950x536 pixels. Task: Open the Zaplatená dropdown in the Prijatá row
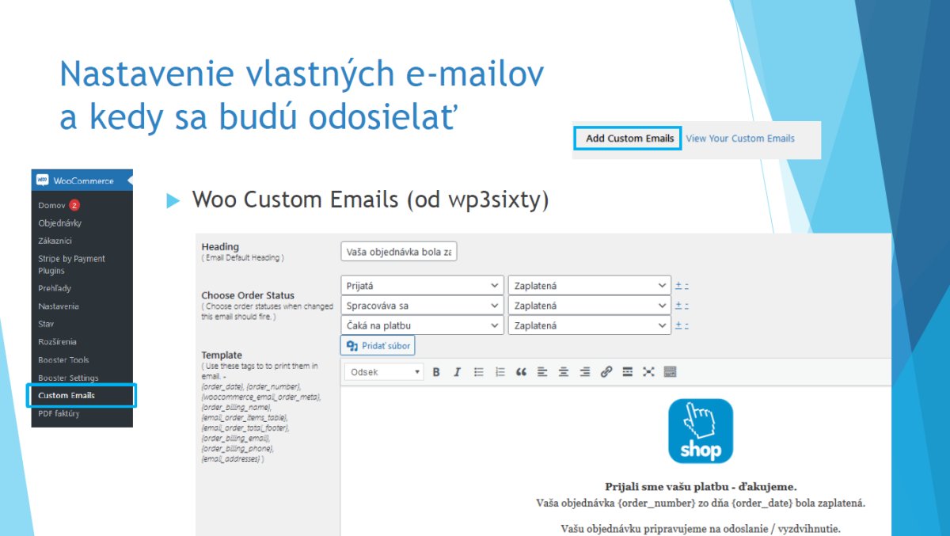coord(590,285)
